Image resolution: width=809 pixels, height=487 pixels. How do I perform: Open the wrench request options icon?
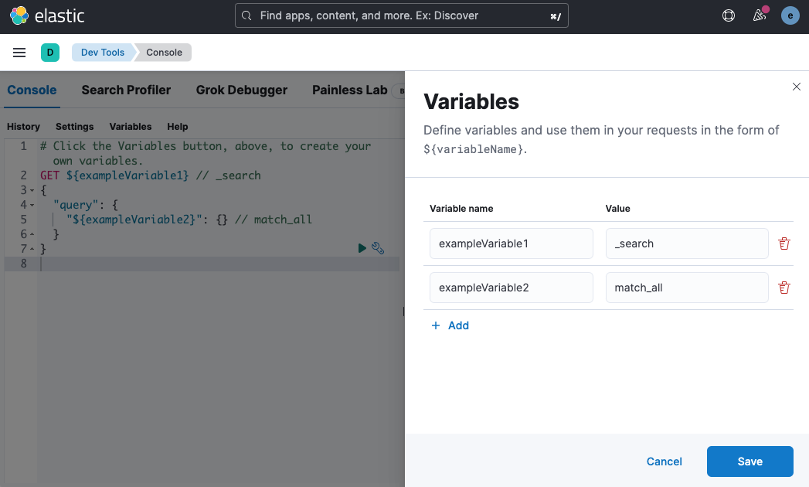click(378, 247)
